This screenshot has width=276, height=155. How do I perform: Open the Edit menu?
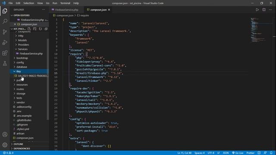pyautogui.click(x=18, y=3)
